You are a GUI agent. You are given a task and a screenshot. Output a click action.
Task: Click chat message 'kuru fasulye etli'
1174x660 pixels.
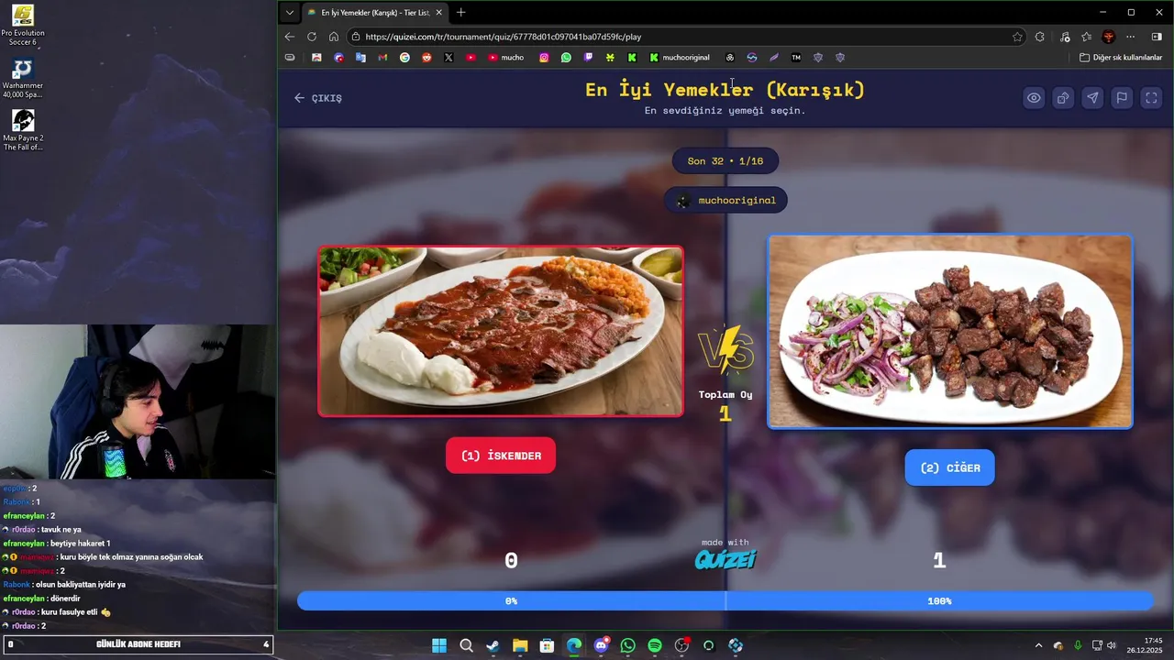56,612
